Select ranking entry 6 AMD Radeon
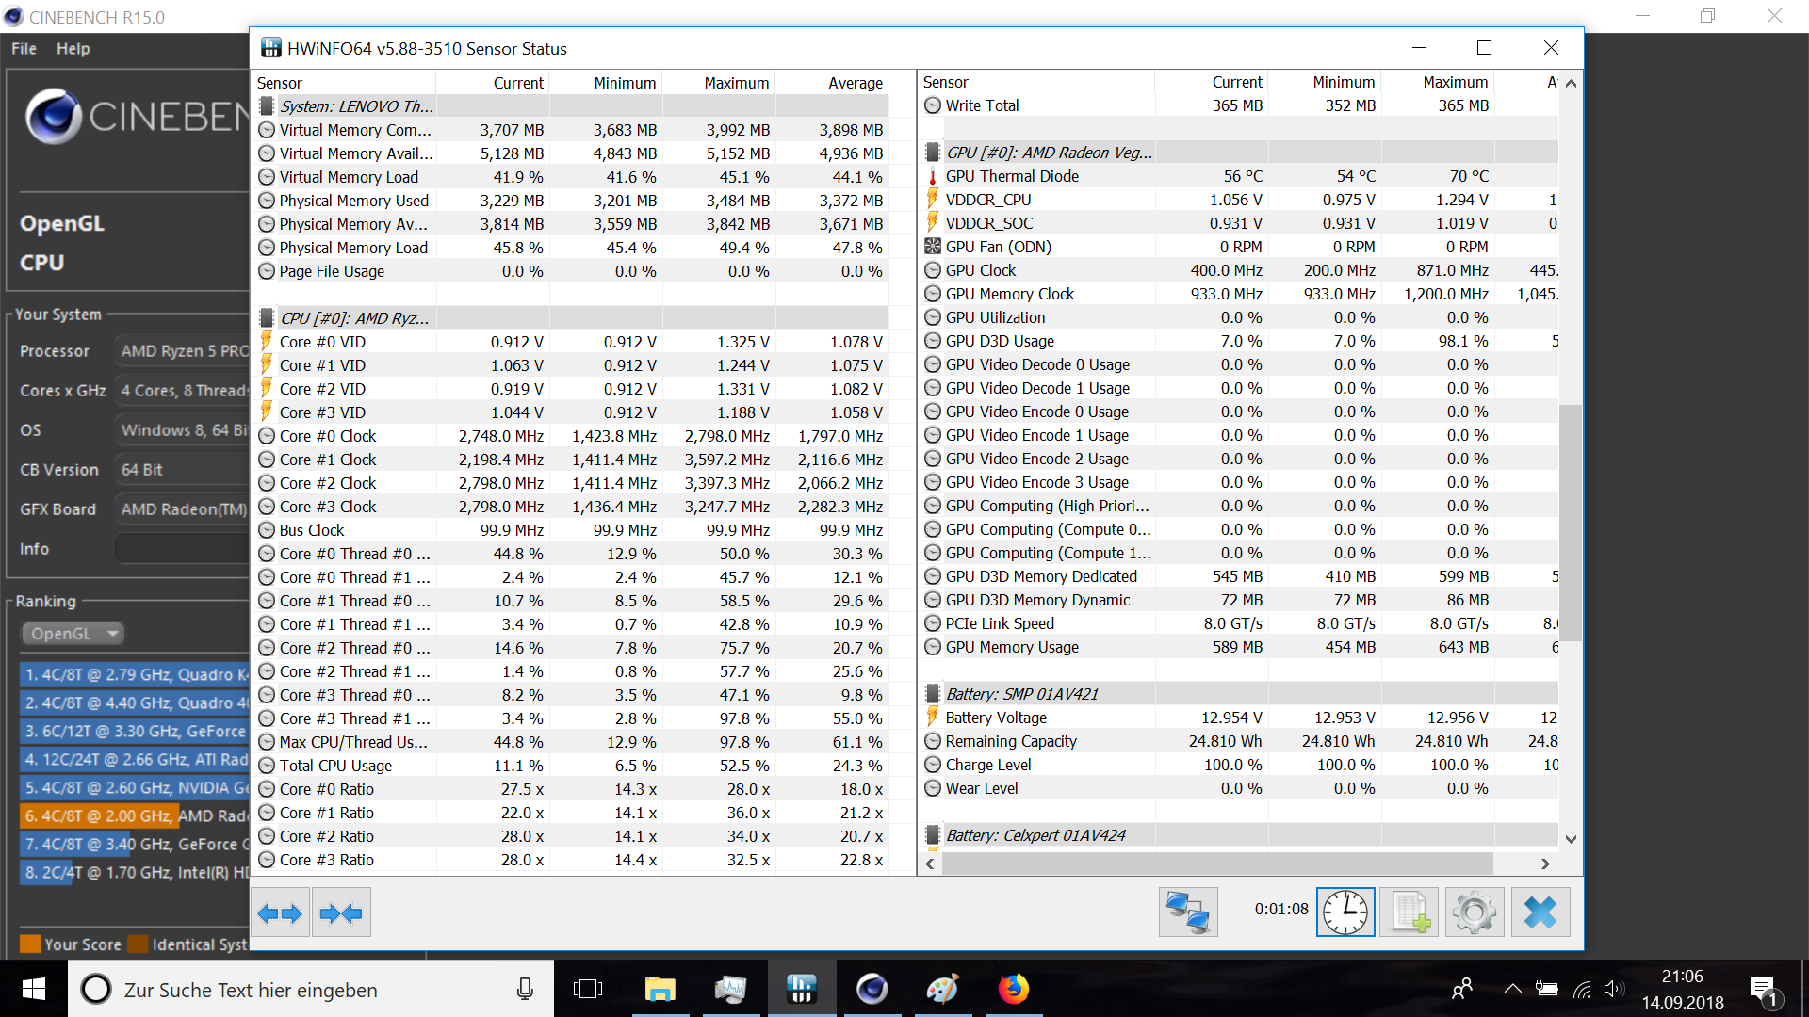The image size is (1809, 1017). [134, 815]
